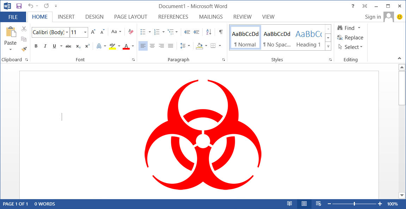Click the Clear All Formatting icon
This screenshot has height=209, width=406.
point(131,32)
